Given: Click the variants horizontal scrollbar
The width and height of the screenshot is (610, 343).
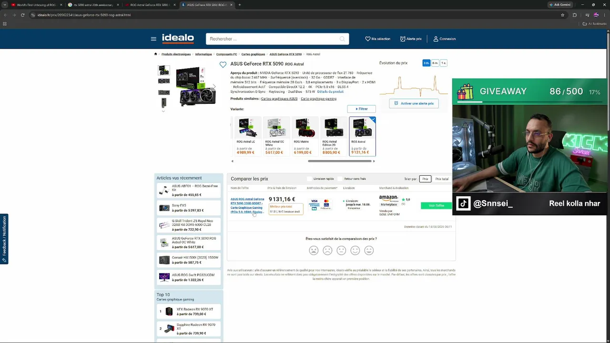Looking at the screenshot, I should [x=340, y=161].
